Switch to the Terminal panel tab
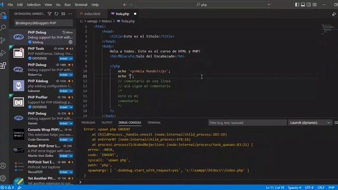 click(154, 122)
